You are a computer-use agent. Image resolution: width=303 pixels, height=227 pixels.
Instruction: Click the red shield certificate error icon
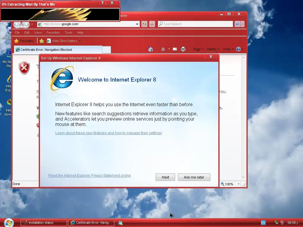pos(24,68)
